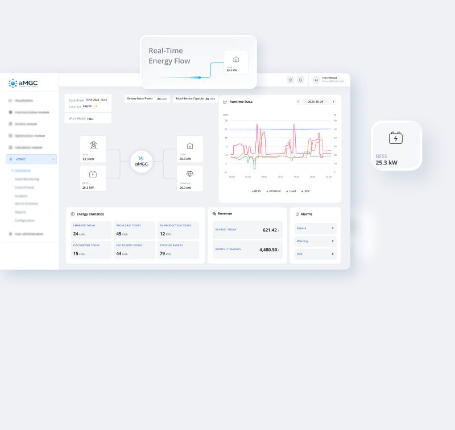
Task: Open the Archive module menu item
Action: [x=23, y=124]
